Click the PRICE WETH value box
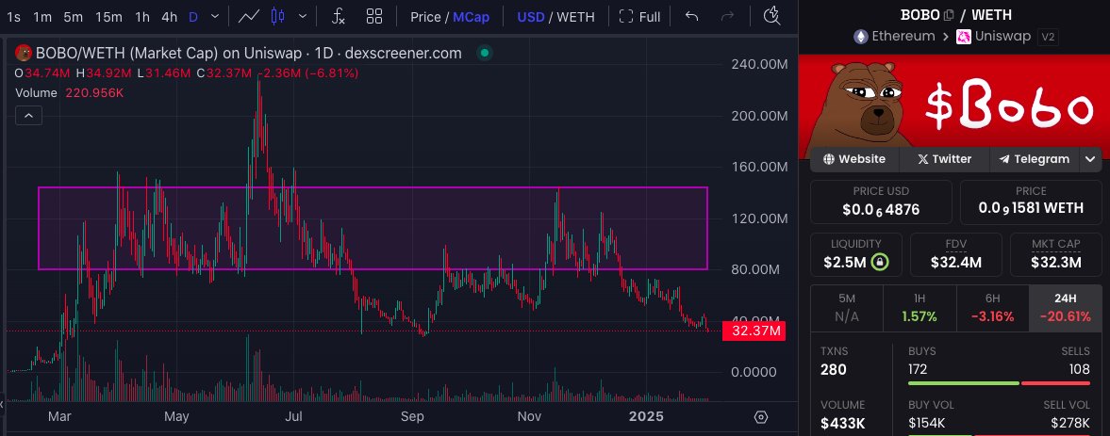This screenshot has height=436, width=1110. pos(1031,202)
